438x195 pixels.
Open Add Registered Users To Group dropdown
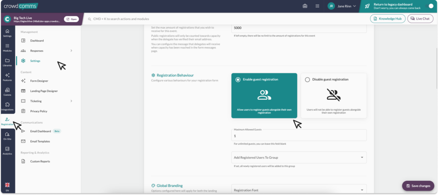299,157
